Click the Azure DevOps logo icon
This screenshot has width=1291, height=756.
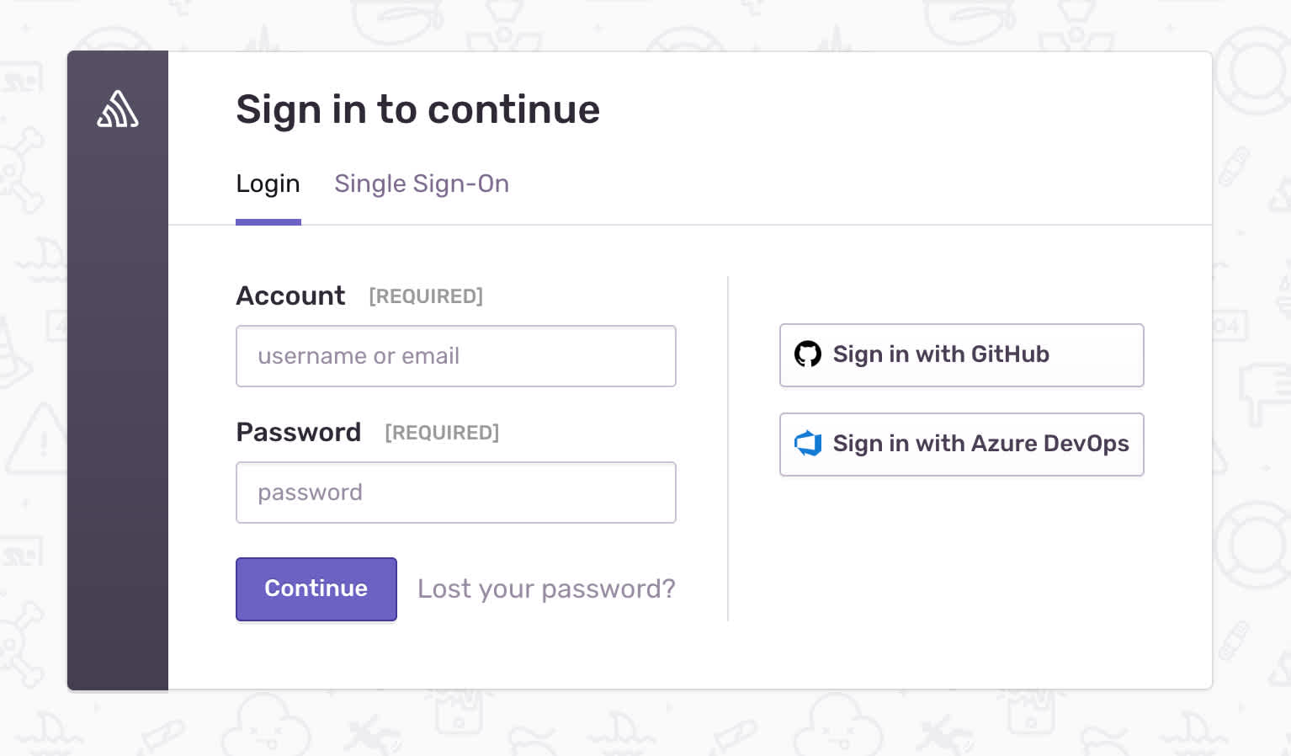[x=808, y=444]
